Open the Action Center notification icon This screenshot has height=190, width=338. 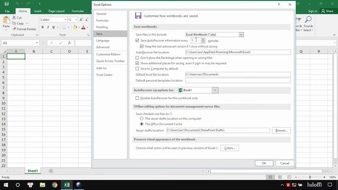[330, 185]
